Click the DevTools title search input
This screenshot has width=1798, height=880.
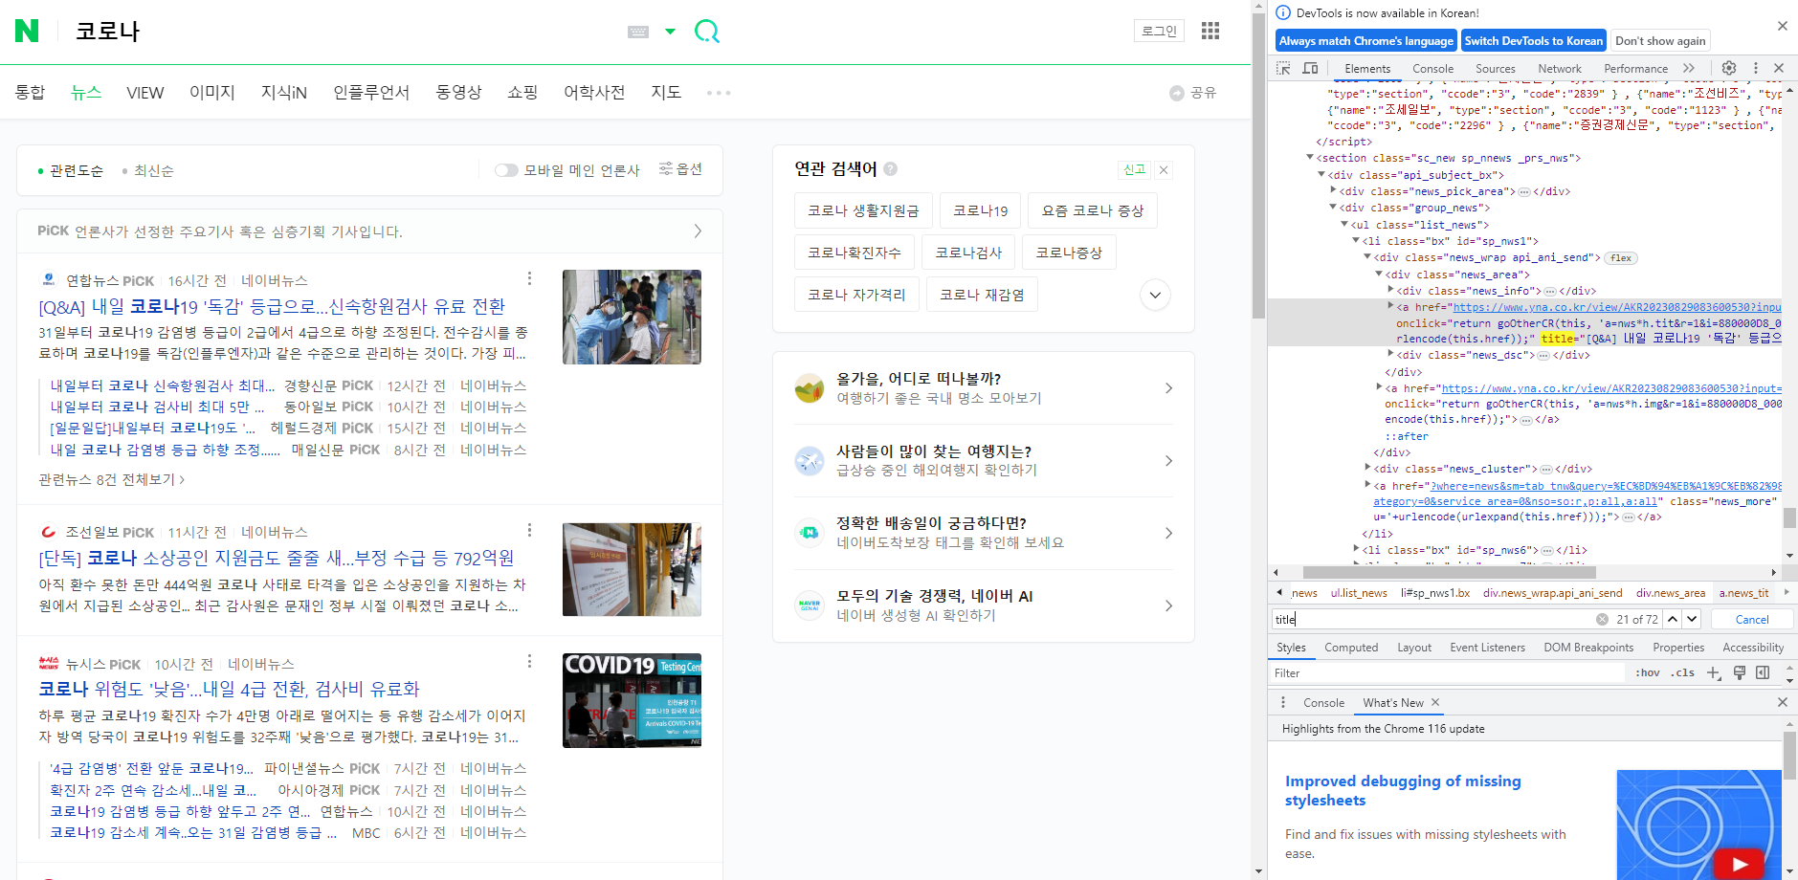point(1431,620)
